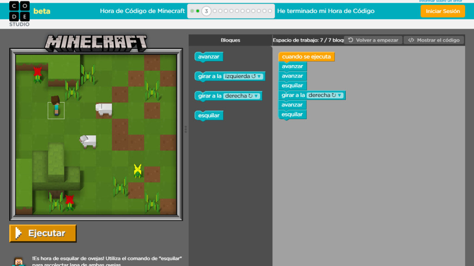Click the sheep facing left below the first sheep

[x=88, y=141]
